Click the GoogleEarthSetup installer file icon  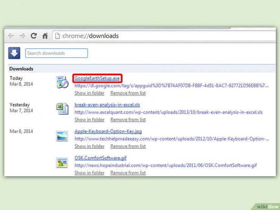click(x=62, y=82)
